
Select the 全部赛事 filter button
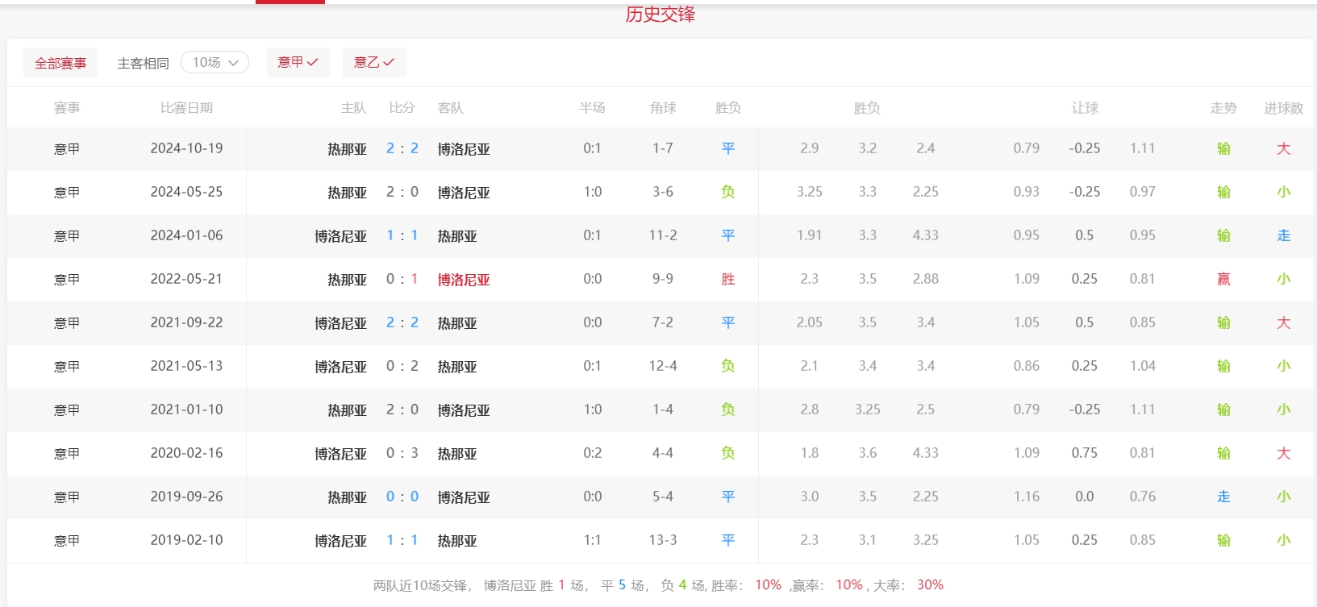[60, 63]
